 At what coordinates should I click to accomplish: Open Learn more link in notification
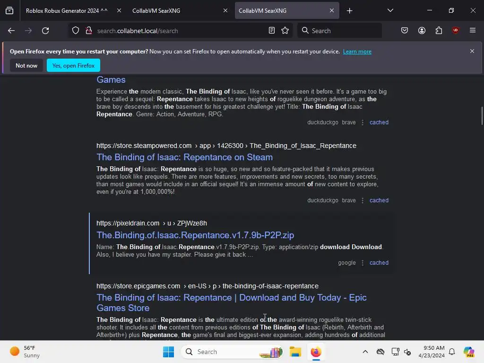pyautogui.click(x=357, y=52)
